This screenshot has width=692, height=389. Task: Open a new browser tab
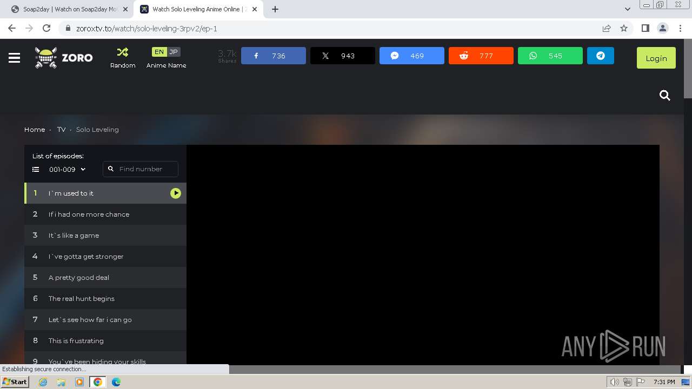coord(275,9)
